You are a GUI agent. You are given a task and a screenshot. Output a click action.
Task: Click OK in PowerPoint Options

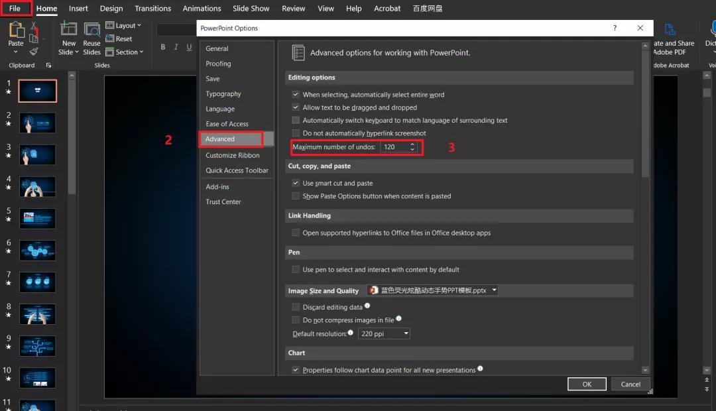click(587, 384)
